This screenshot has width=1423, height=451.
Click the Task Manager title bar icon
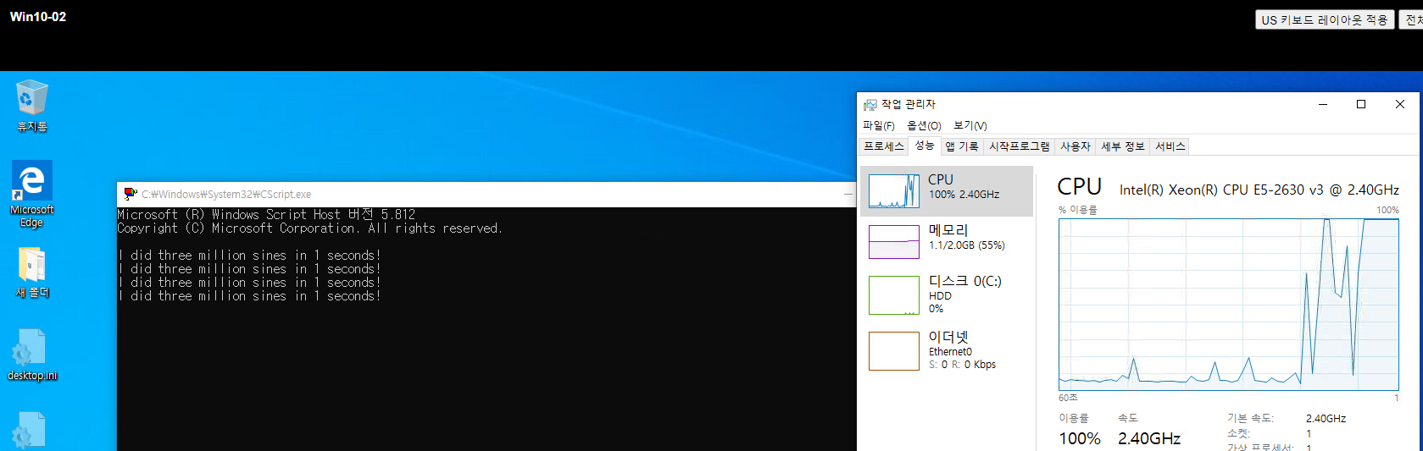[870, 104]
